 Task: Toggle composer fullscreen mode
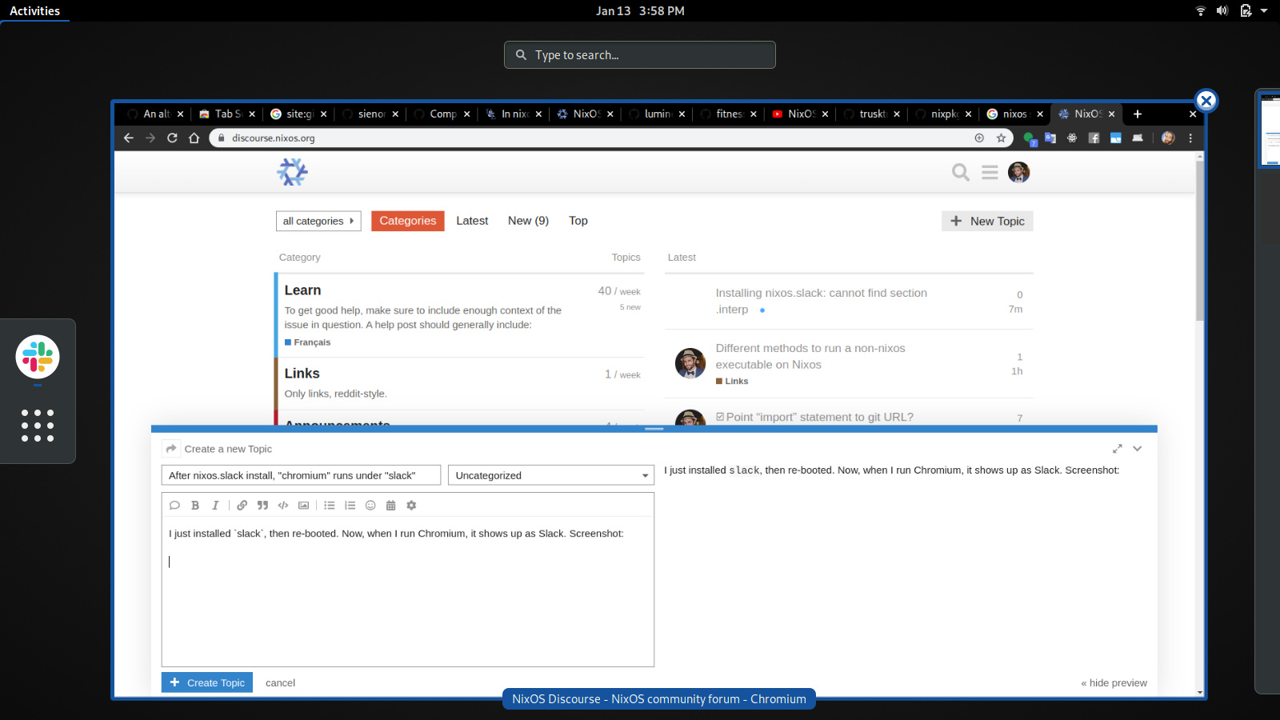click(x=1118, y=449)
